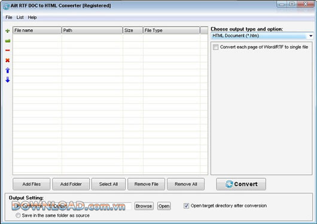The image size is (317, 224).
Task: Click the Add Files button
Action: [x=32, y=184]
